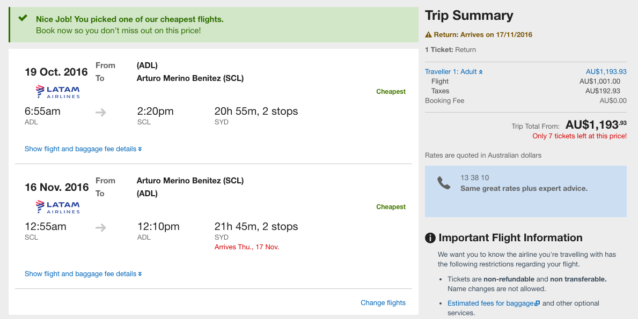Click the green checkmark icon in banner
The height and width of the screenshot is (319, 638).
tap(23, 18)
